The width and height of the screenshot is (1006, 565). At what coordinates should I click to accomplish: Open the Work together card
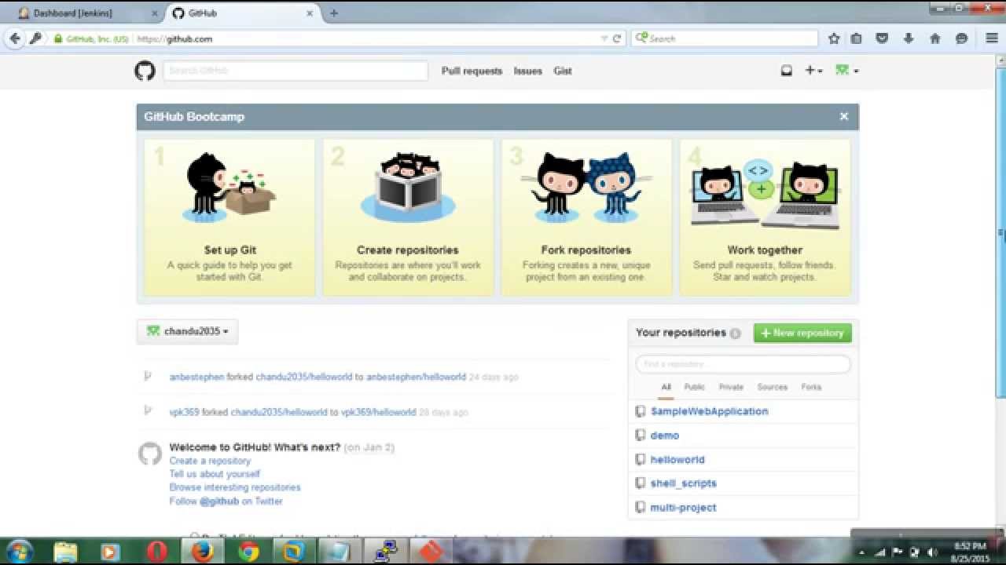click(x=765, y=217)
